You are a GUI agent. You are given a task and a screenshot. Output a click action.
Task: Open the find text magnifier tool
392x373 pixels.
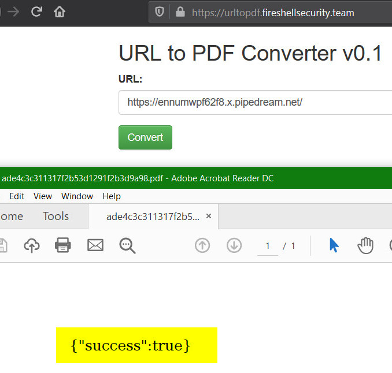coord(127,245)
